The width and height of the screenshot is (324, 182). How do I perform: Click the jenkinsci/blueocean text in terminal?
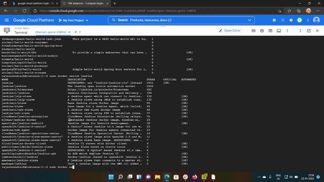17,89
